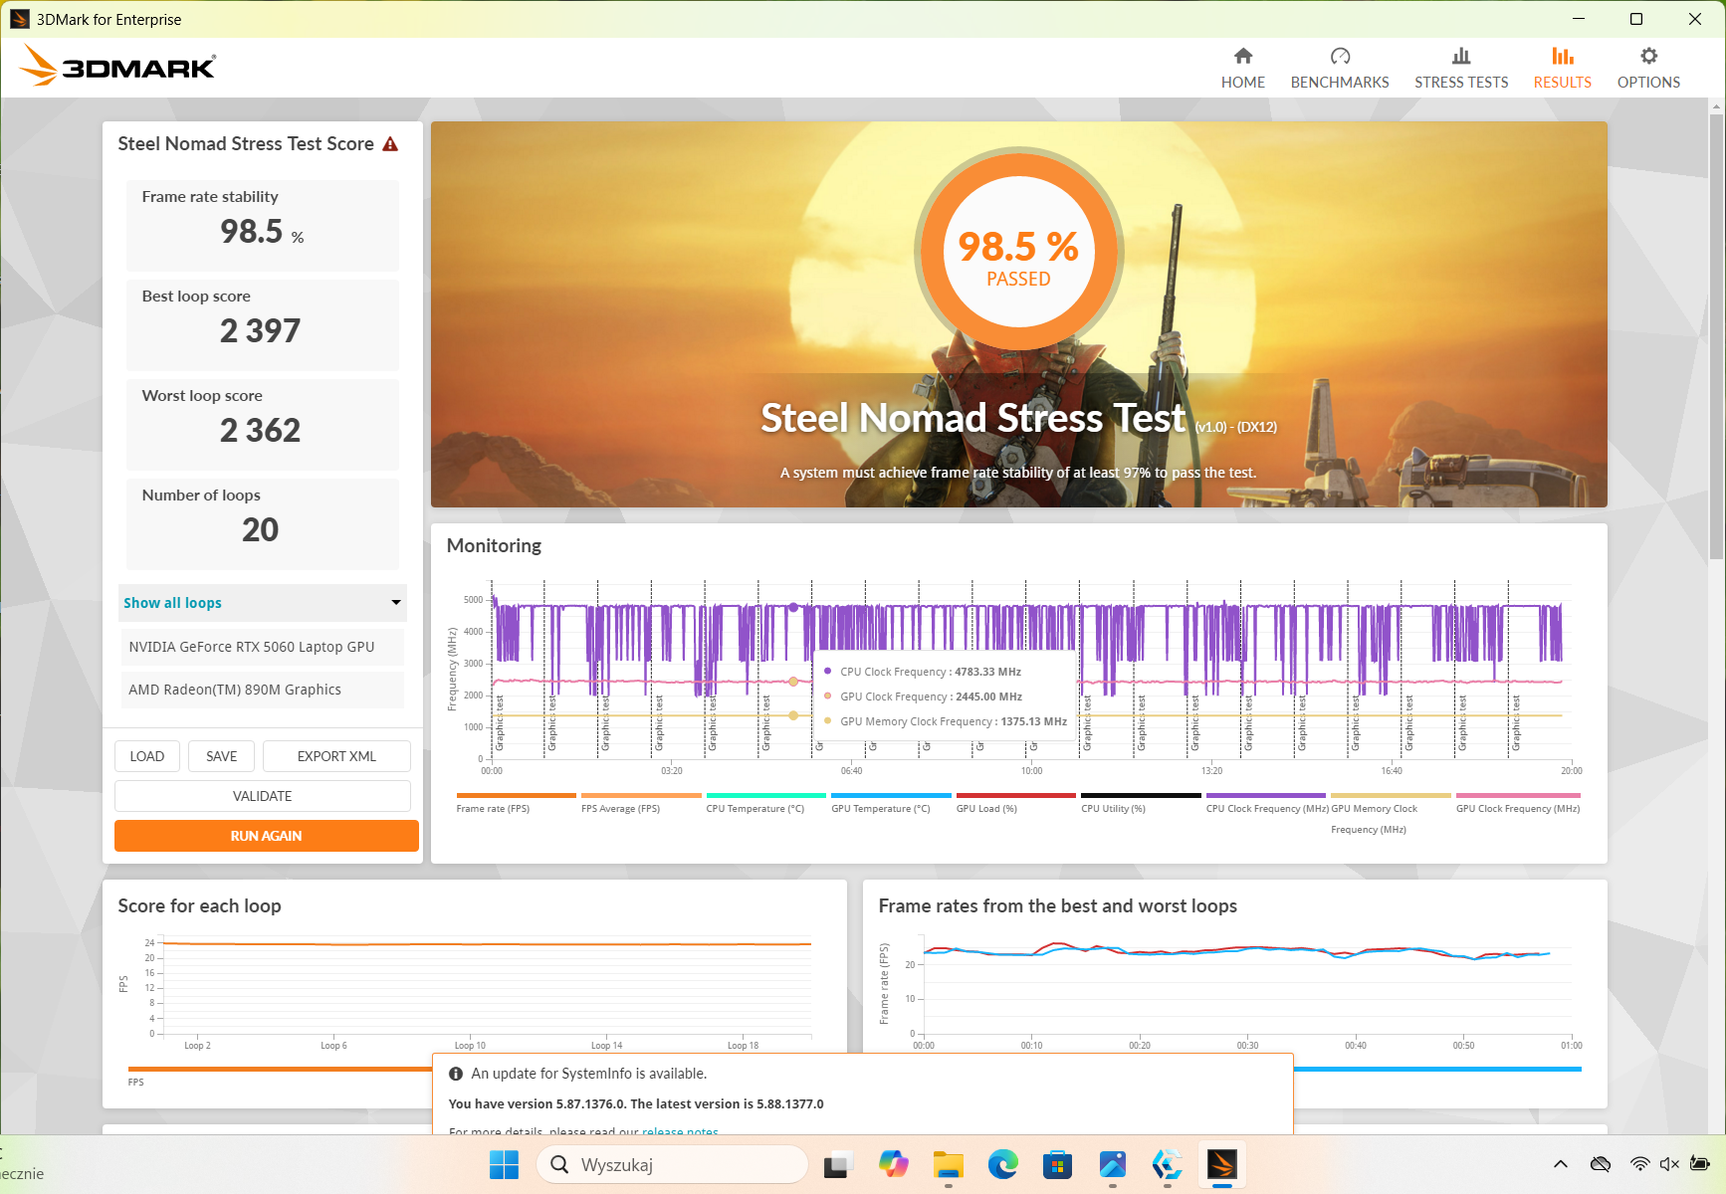Select NVIDIA GeForce RTX 5060 Laptop GPU

tap(262, 647)
